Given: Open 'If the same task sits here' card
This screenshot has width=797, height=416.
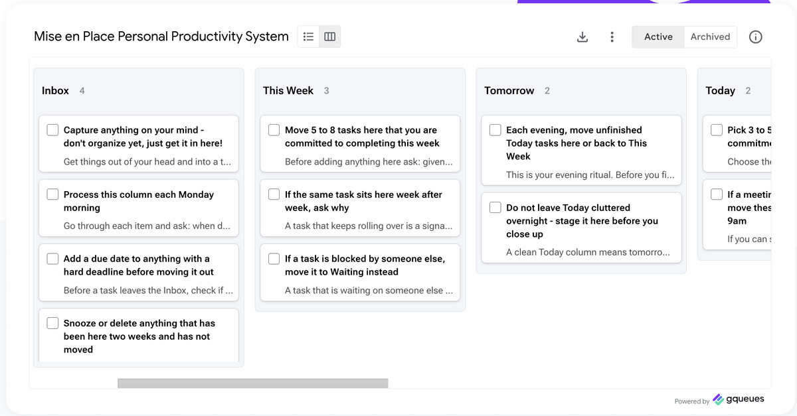Looking at the screenshot, I should [x=360, y=208].
